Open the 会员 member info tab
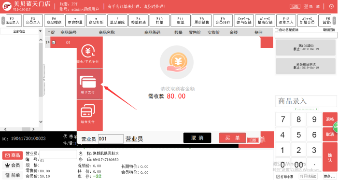 [x=13, y=165]
